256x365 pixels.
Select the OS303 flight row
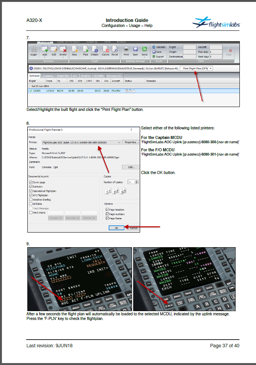pos(77,91)
